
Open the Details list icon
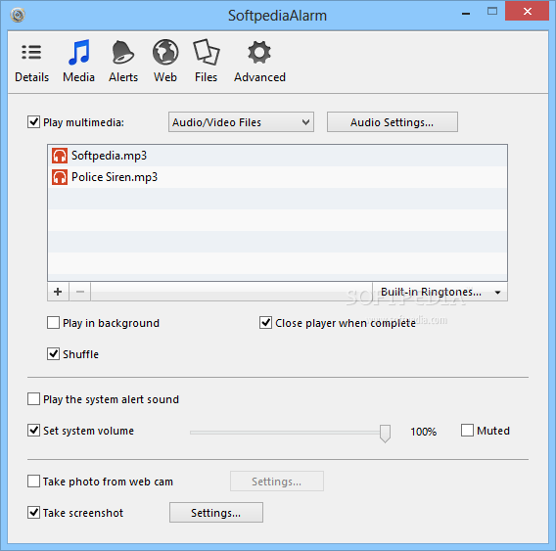[x=31, y=52]
